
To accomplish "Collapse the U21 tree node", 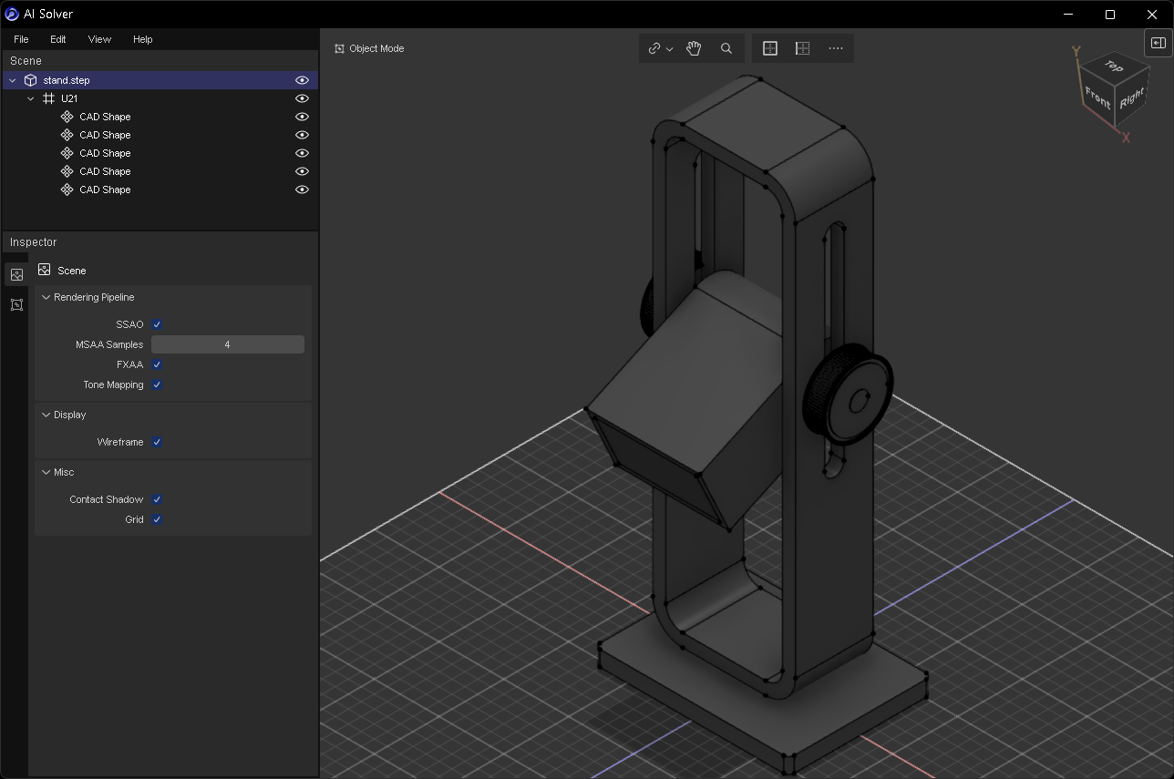I will [x=31, y=98].
